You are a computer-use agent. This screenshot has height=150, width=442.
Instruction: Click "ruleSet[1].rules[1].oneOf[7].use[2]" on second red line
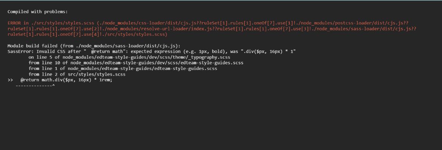click(47, 29)
